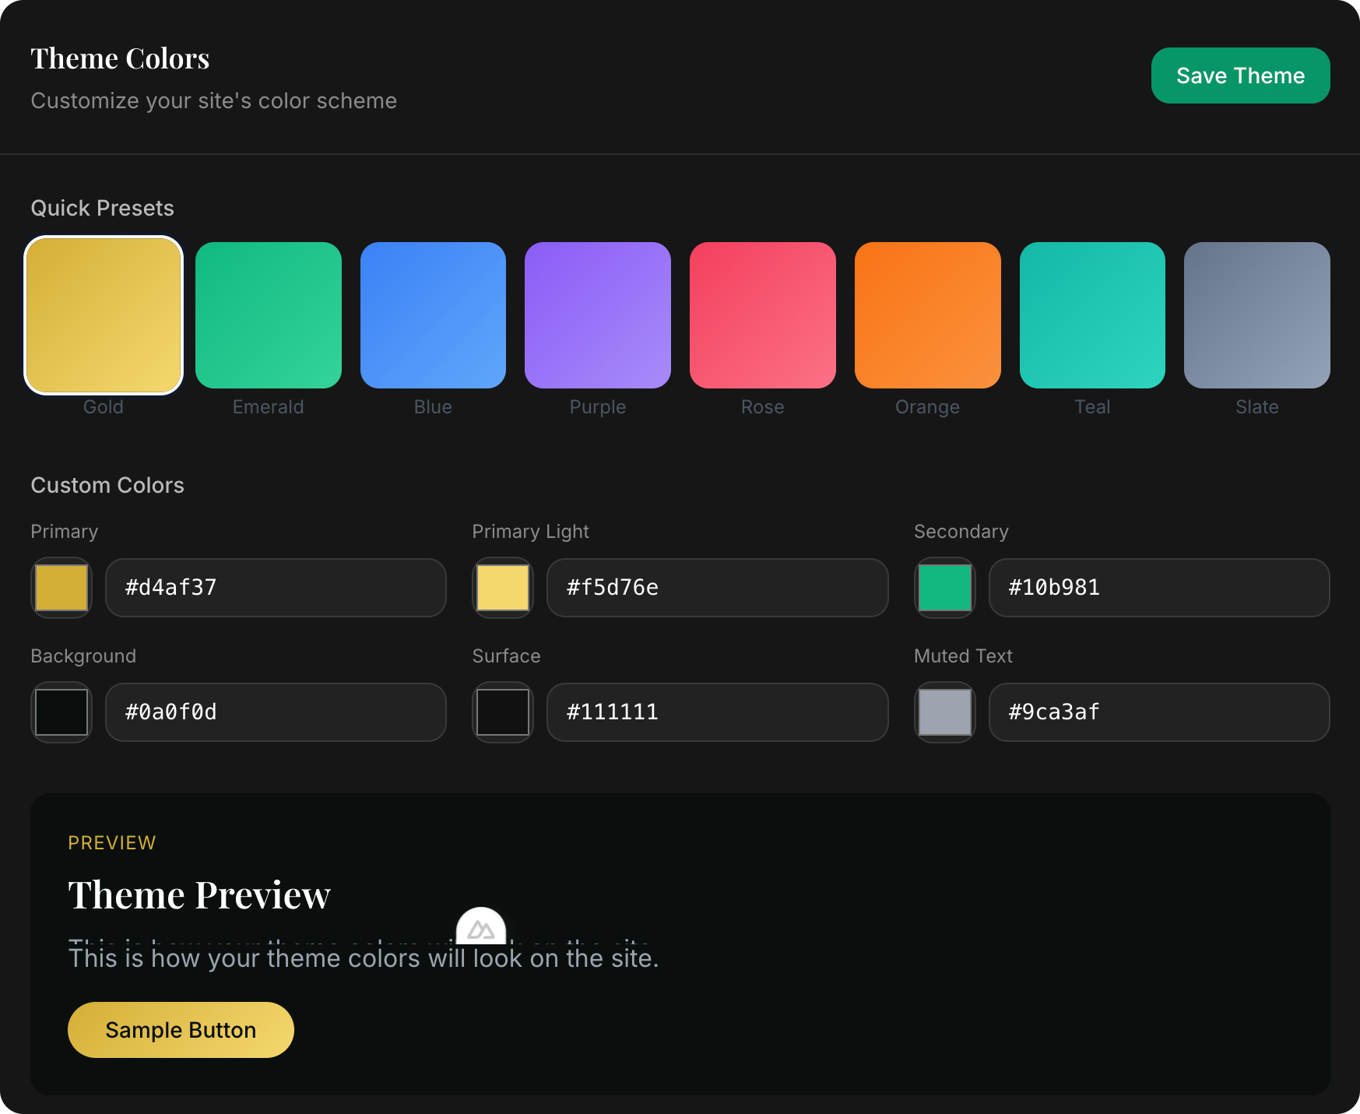Viewport: 1360px width, 1114px height.
Task: Select the Gold preset swatch
Action: [104, 315]
